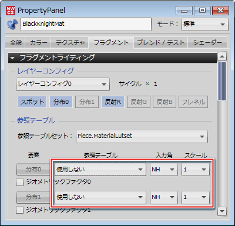Open 分布1 row 入力角 NH dropdown
The image size is (235, 226).
[164, 197]
